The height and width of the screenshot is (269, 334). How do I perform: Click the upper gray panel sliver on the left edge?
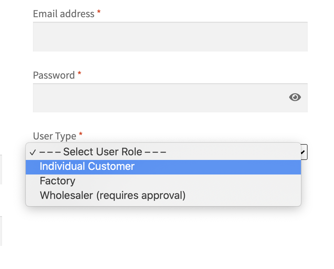click(x=1, y=170)
